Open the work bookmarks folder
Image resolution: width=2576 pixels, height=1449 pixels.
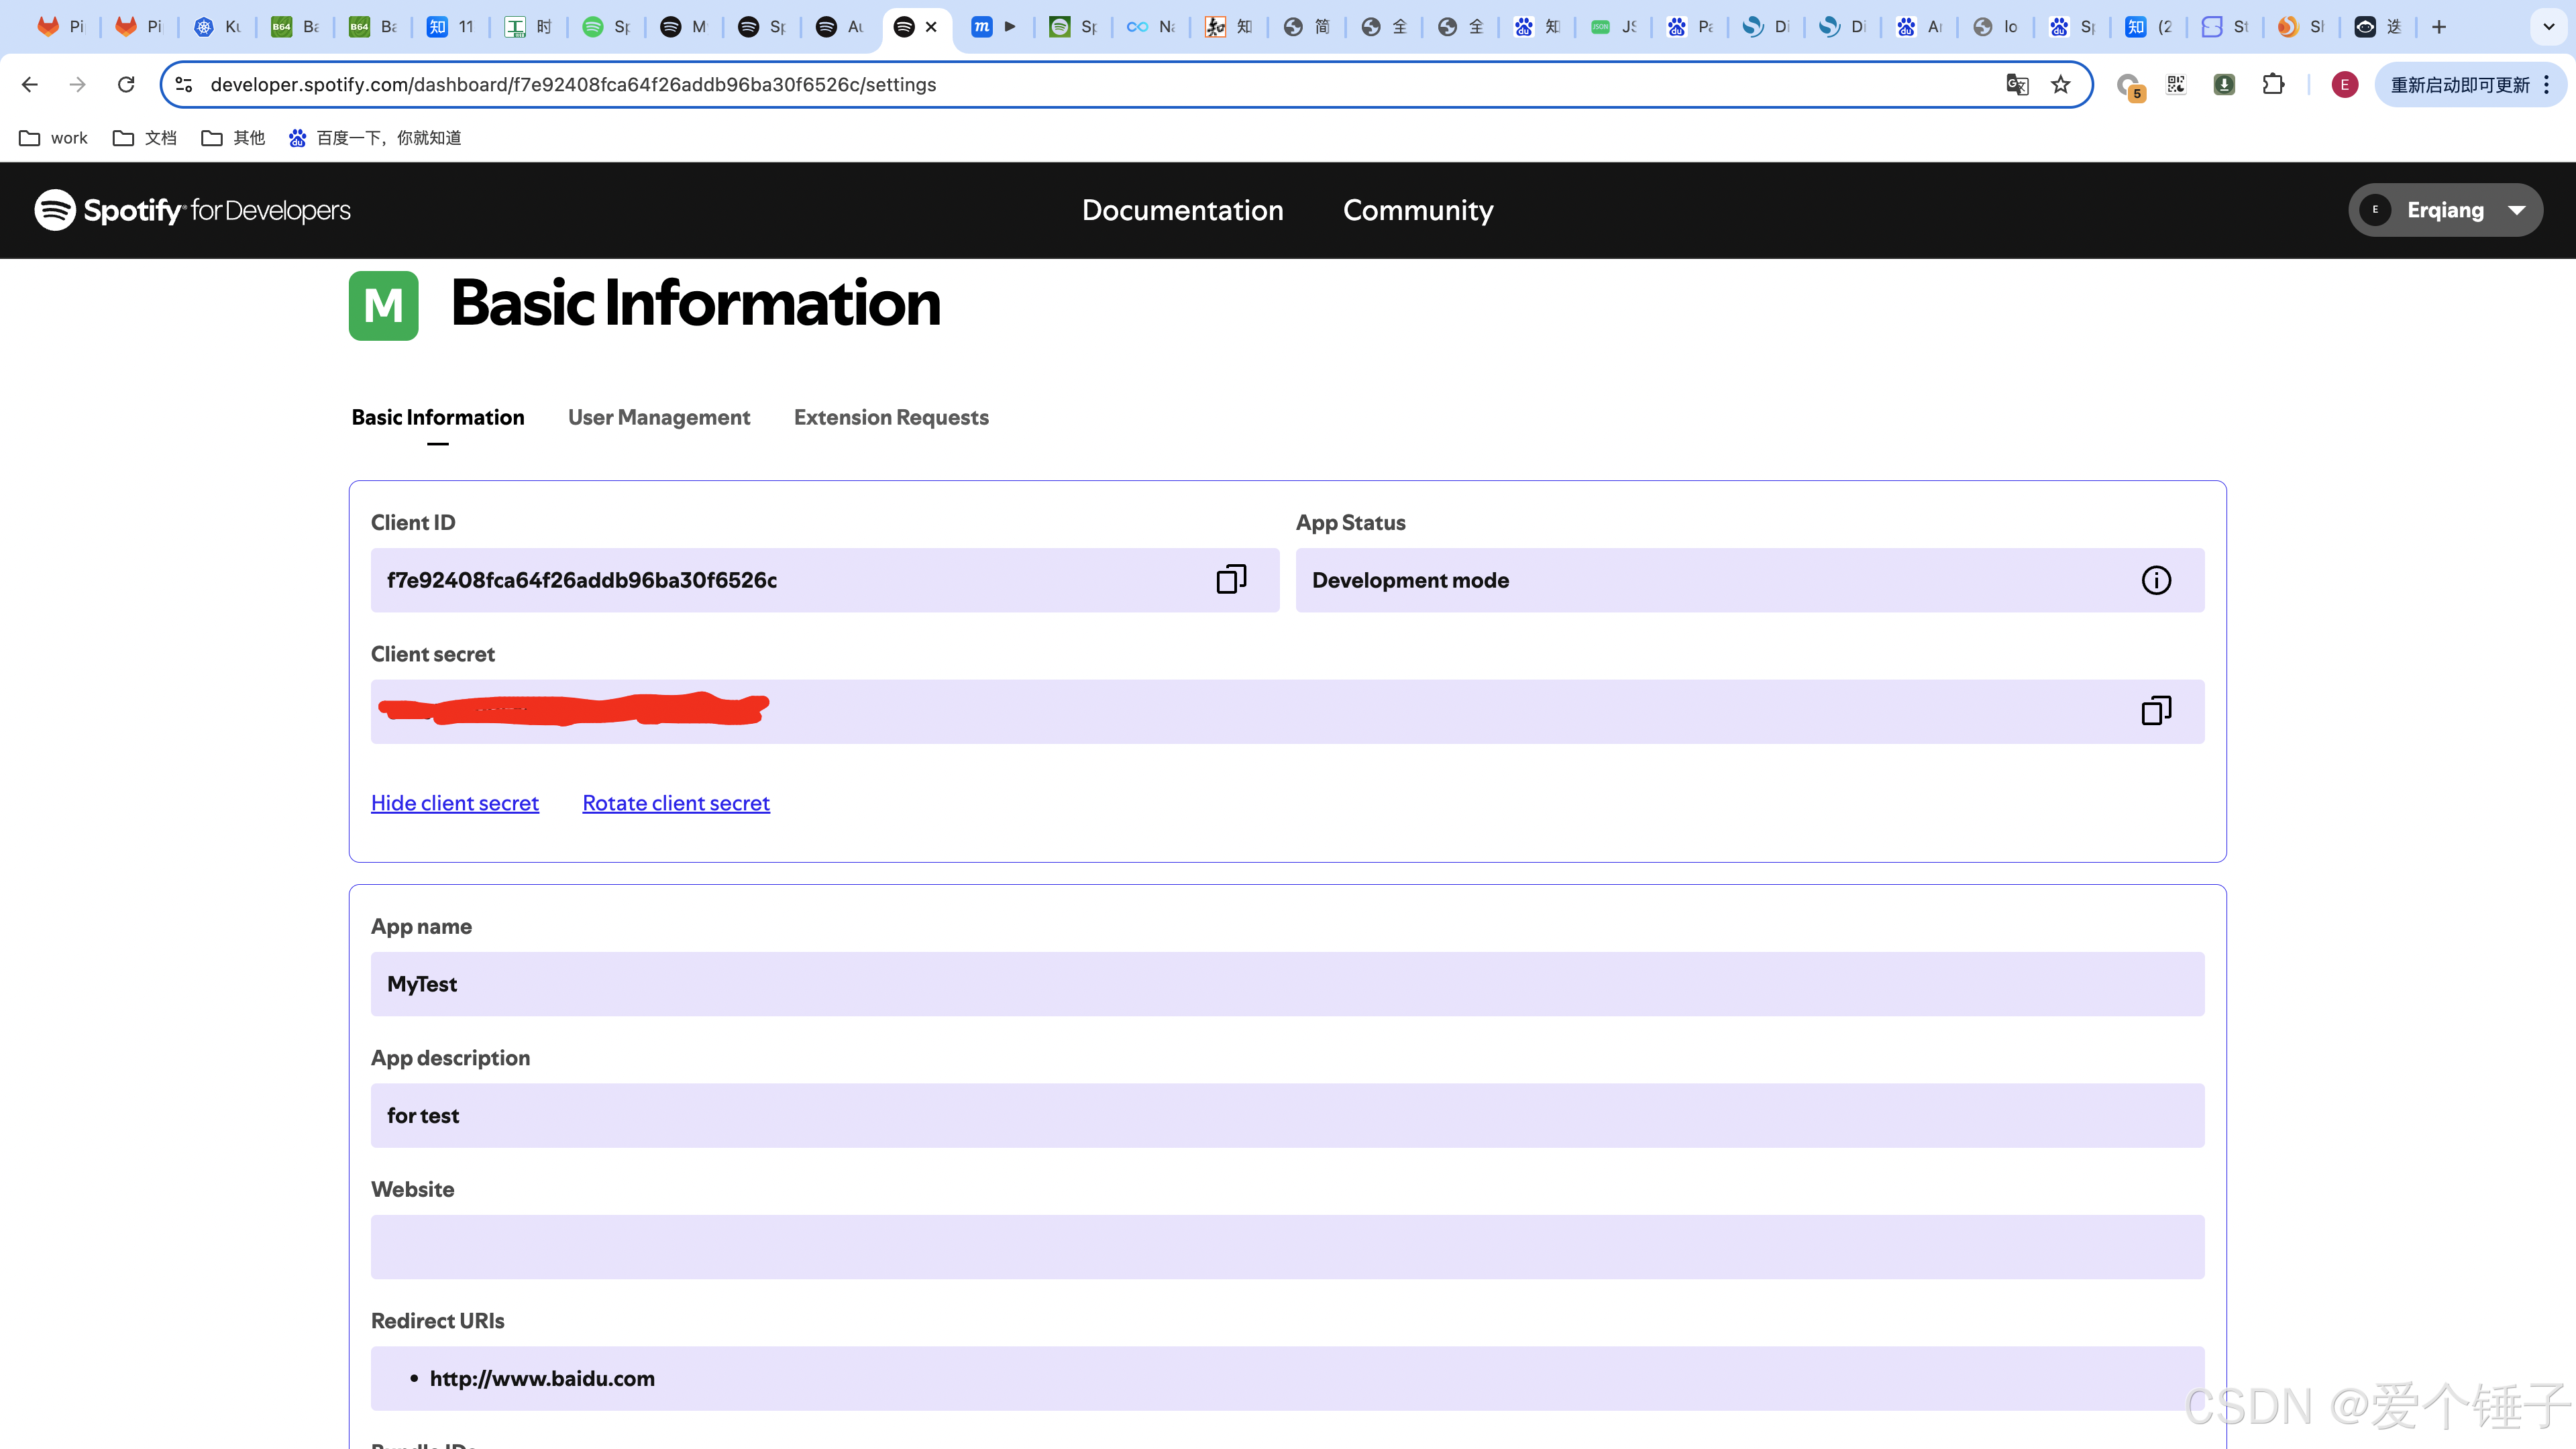54,138
